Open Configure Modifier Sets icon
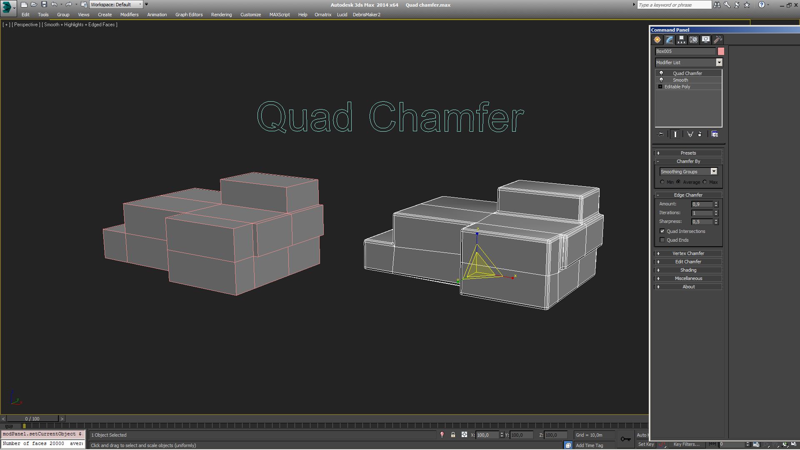The image size is (800, 450). coord(715,134)
